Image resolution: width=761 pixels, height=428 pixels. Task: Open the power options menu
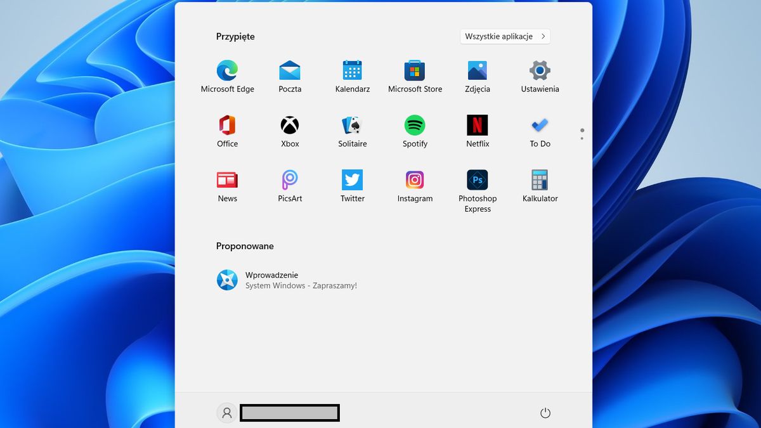tap(545, 412)
